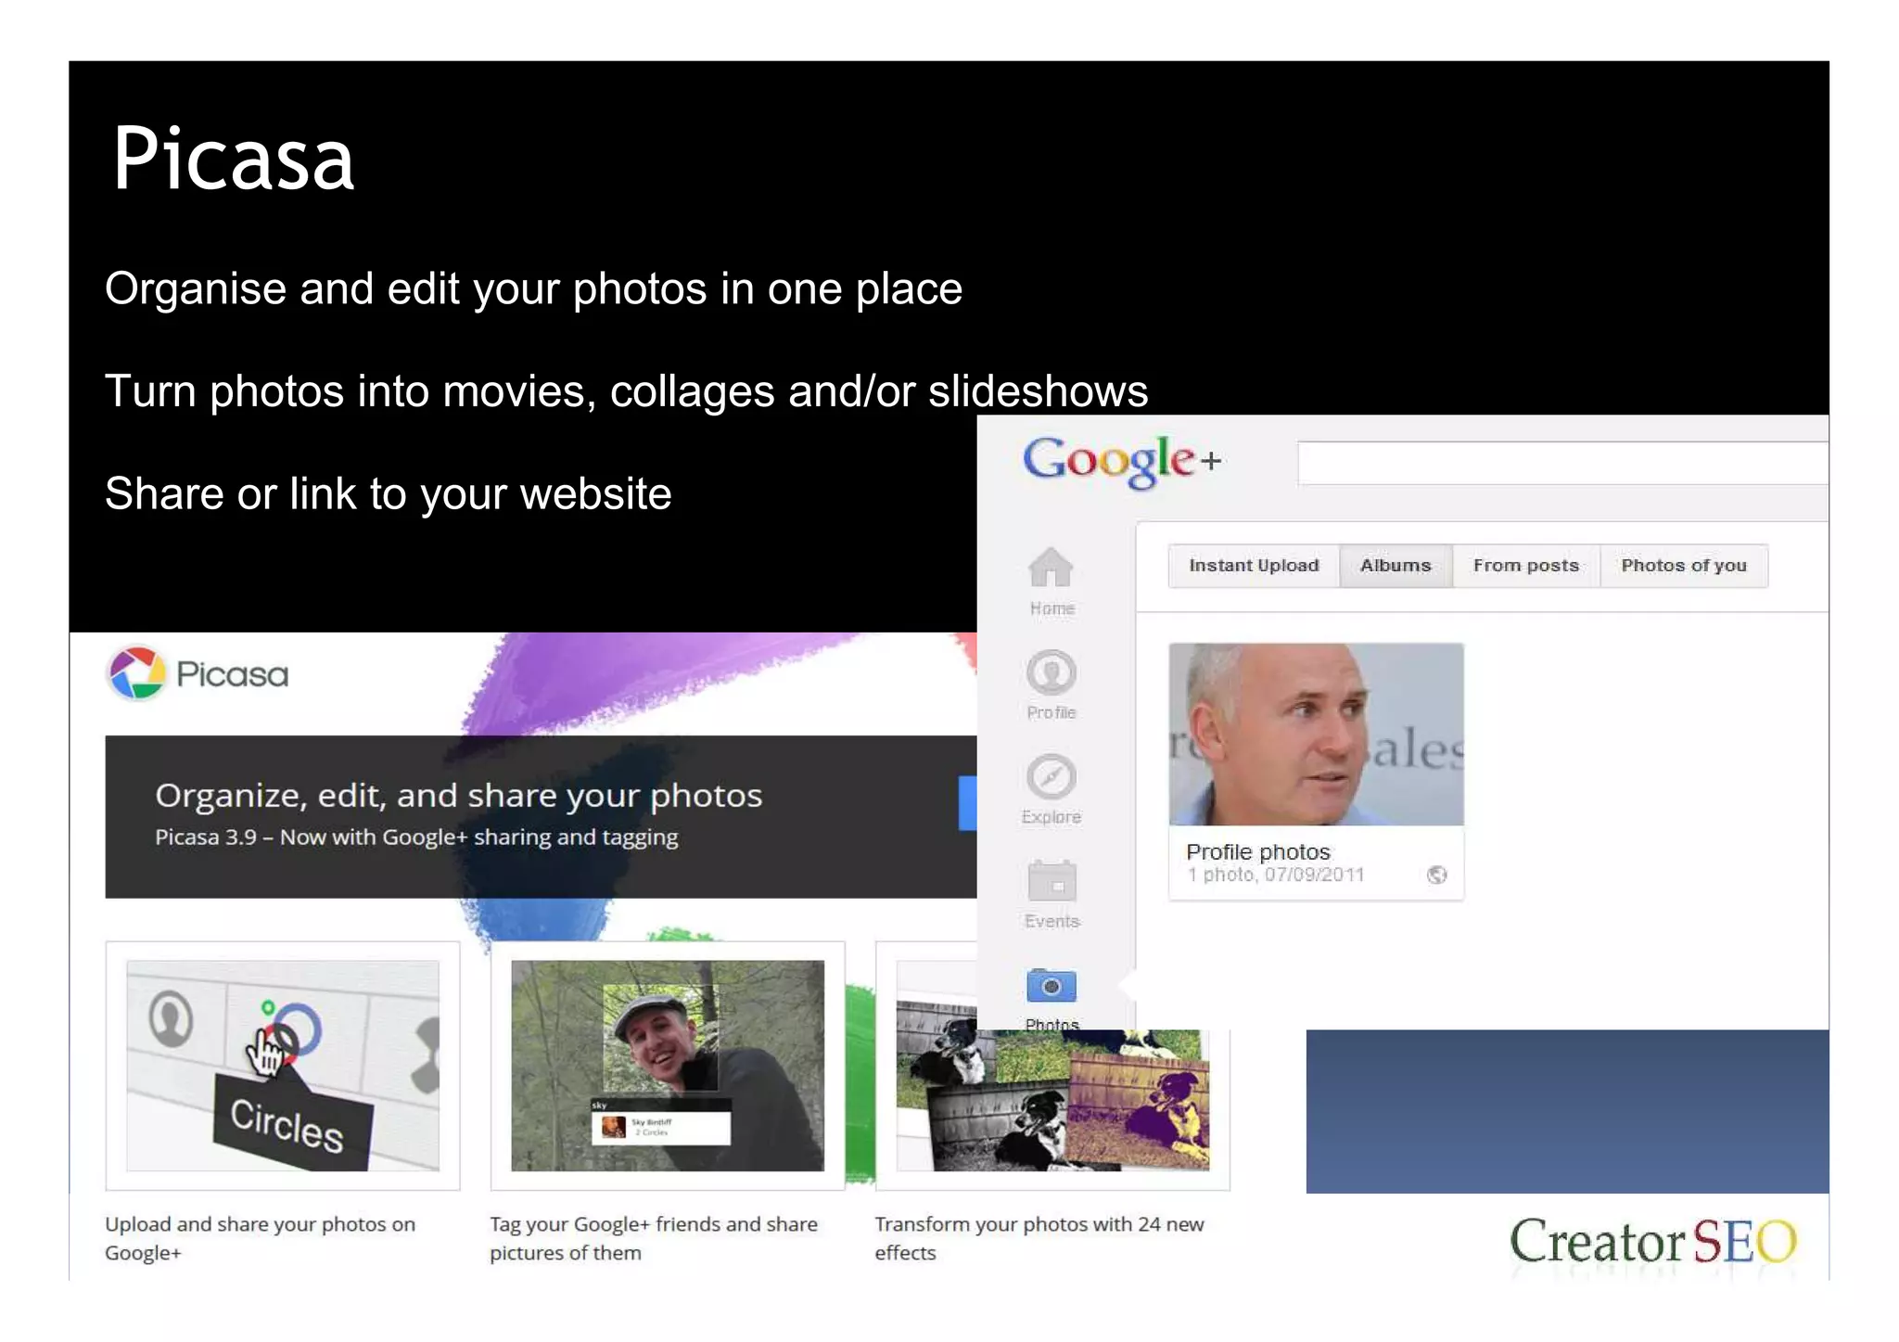Open the Home icon in Google+ sidebar
Image resolution: width=1899 pixels, height=1342 pixels.
pyautogui.click(x=1051, y=568)
